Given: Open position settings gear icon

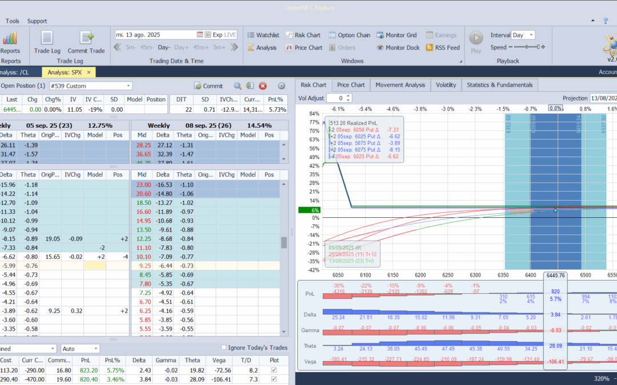Looking at the screenshot, I should [x=281, y=86].
